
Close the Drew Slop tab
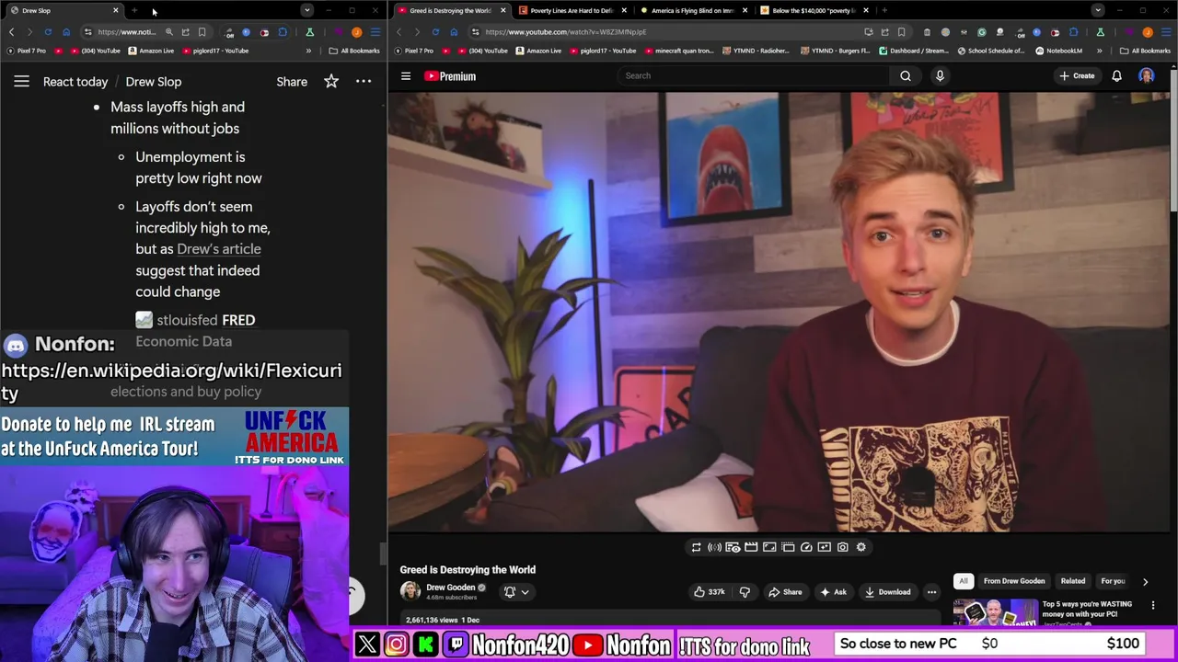point(116,10)
